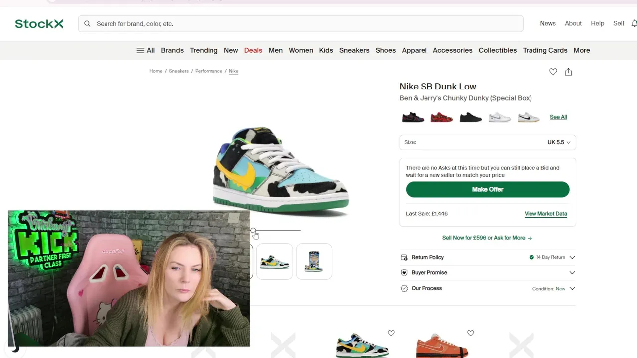
Task: Favorite the related Chunky Dunky shoe
Action: point(391,333)
